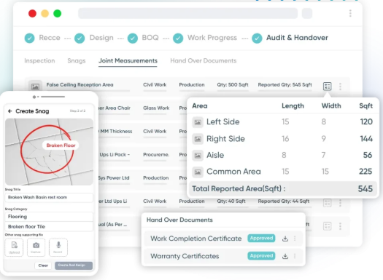
Task: Click the Recce stage checkmark
Action: [30, 39]
